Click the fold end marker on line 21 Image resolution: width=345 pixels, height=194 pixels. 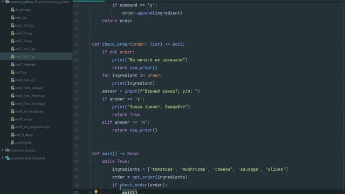90,68
